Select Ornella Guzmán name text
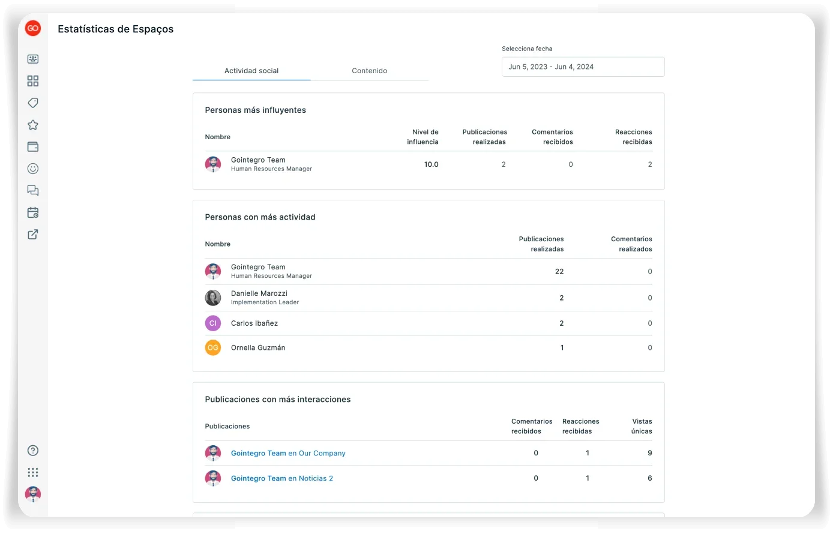This screenshot has height=534, width=833. tap(258, 348)
